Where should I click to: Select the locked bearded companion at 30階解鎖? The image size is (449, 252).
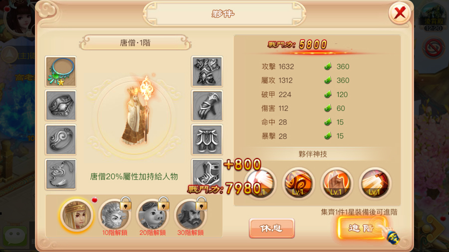pyautogui.click(x=190, y=215)
